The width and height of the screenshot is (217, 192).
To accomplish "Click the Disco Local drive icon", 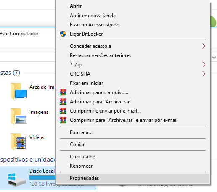I will click(17, 179).
